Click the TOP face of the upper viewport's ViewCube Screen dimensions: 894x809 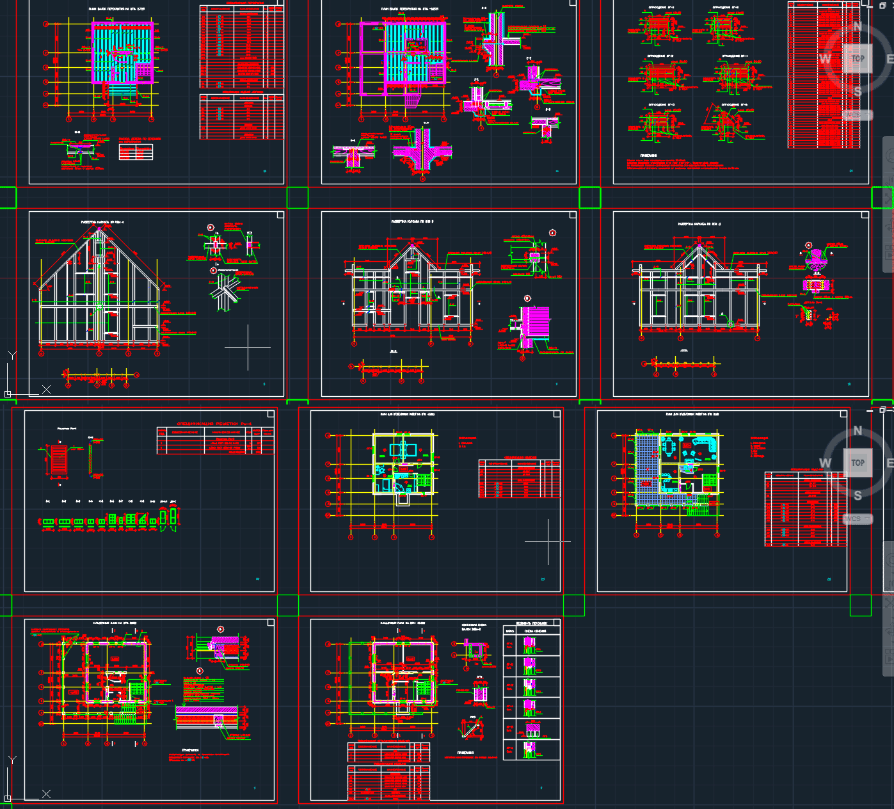[x=858, y=58]
